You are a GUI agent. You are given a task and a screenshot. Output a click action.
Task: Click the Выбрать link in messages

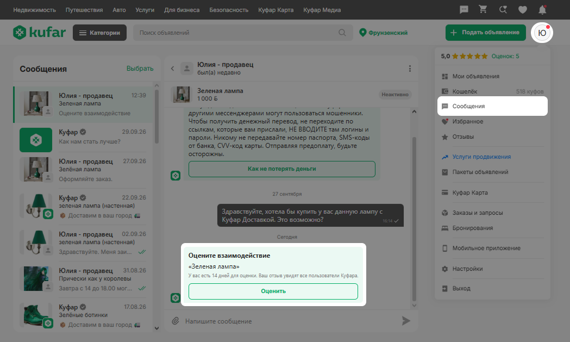(140, 69)
